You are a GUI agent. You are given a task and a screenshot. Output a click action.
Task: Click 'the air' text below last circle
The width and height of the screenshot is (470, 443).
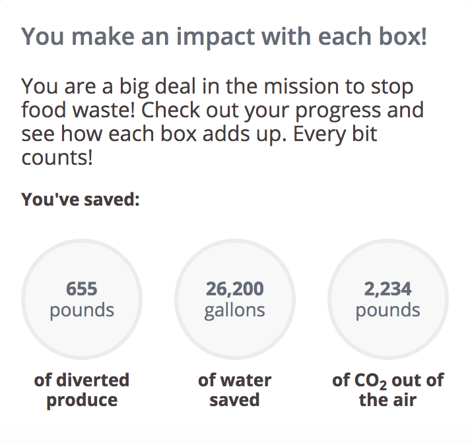pyautogui.click(x=388, y=400)
